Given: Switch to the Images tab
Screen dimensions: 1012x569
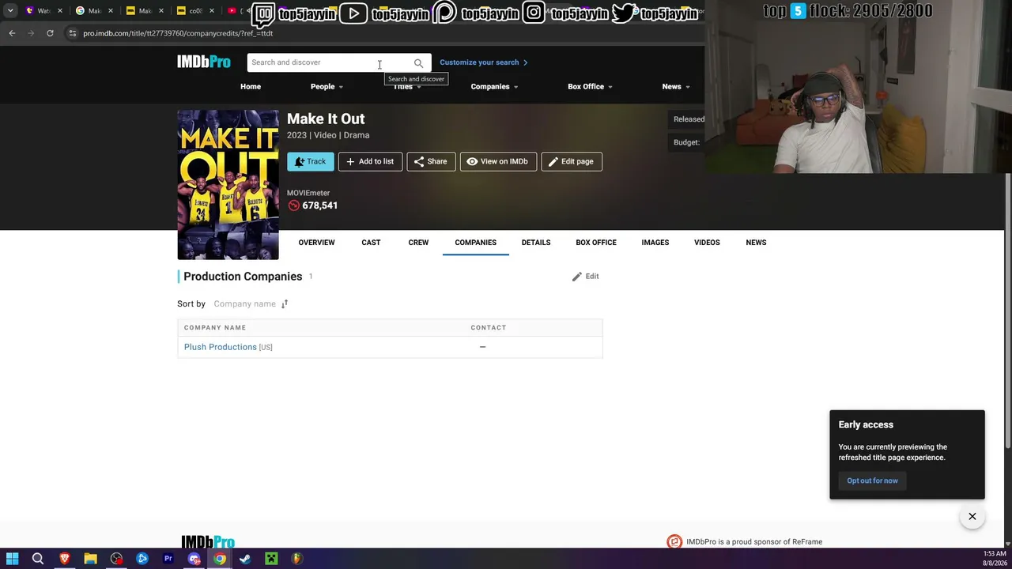Looking at the screenshot, I should pyautogui.click(x=655, y=243).
